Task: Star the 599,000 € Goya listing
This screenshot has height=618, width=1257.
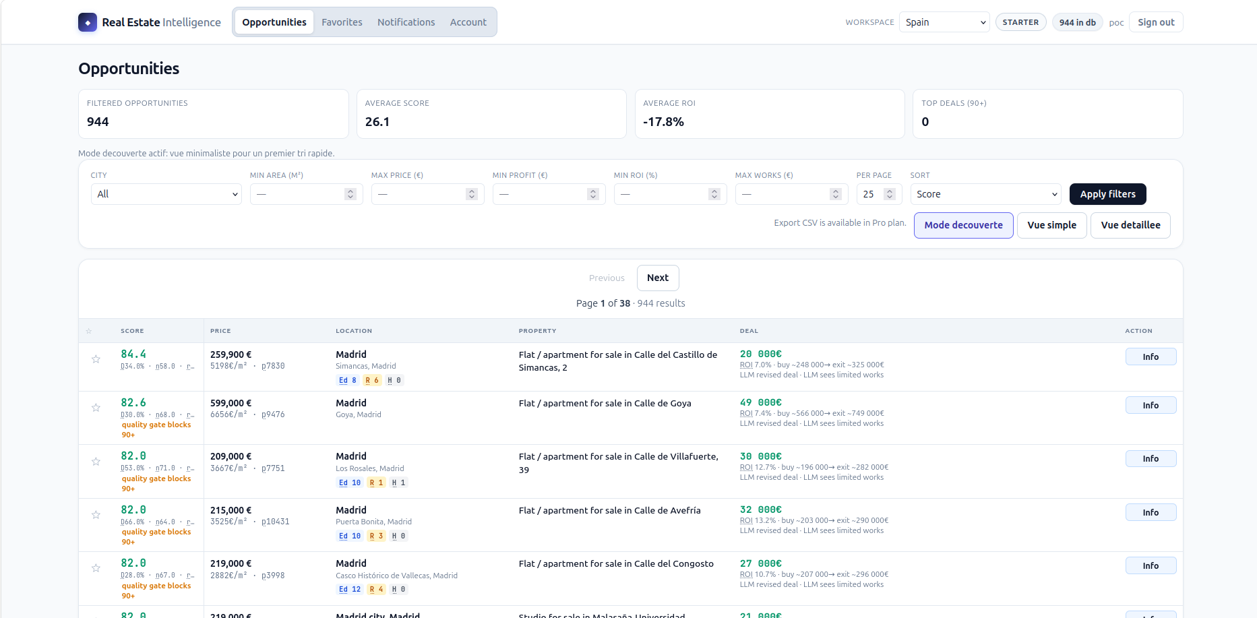Action: click(96, 408)
